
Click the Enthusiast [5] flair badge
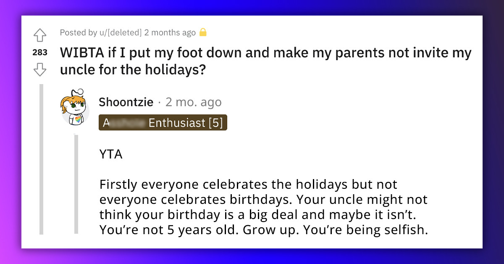point(163,123)
